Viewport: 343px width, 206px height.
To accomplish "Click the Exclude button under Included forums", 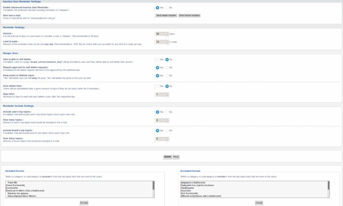I will tap(84, 203).
